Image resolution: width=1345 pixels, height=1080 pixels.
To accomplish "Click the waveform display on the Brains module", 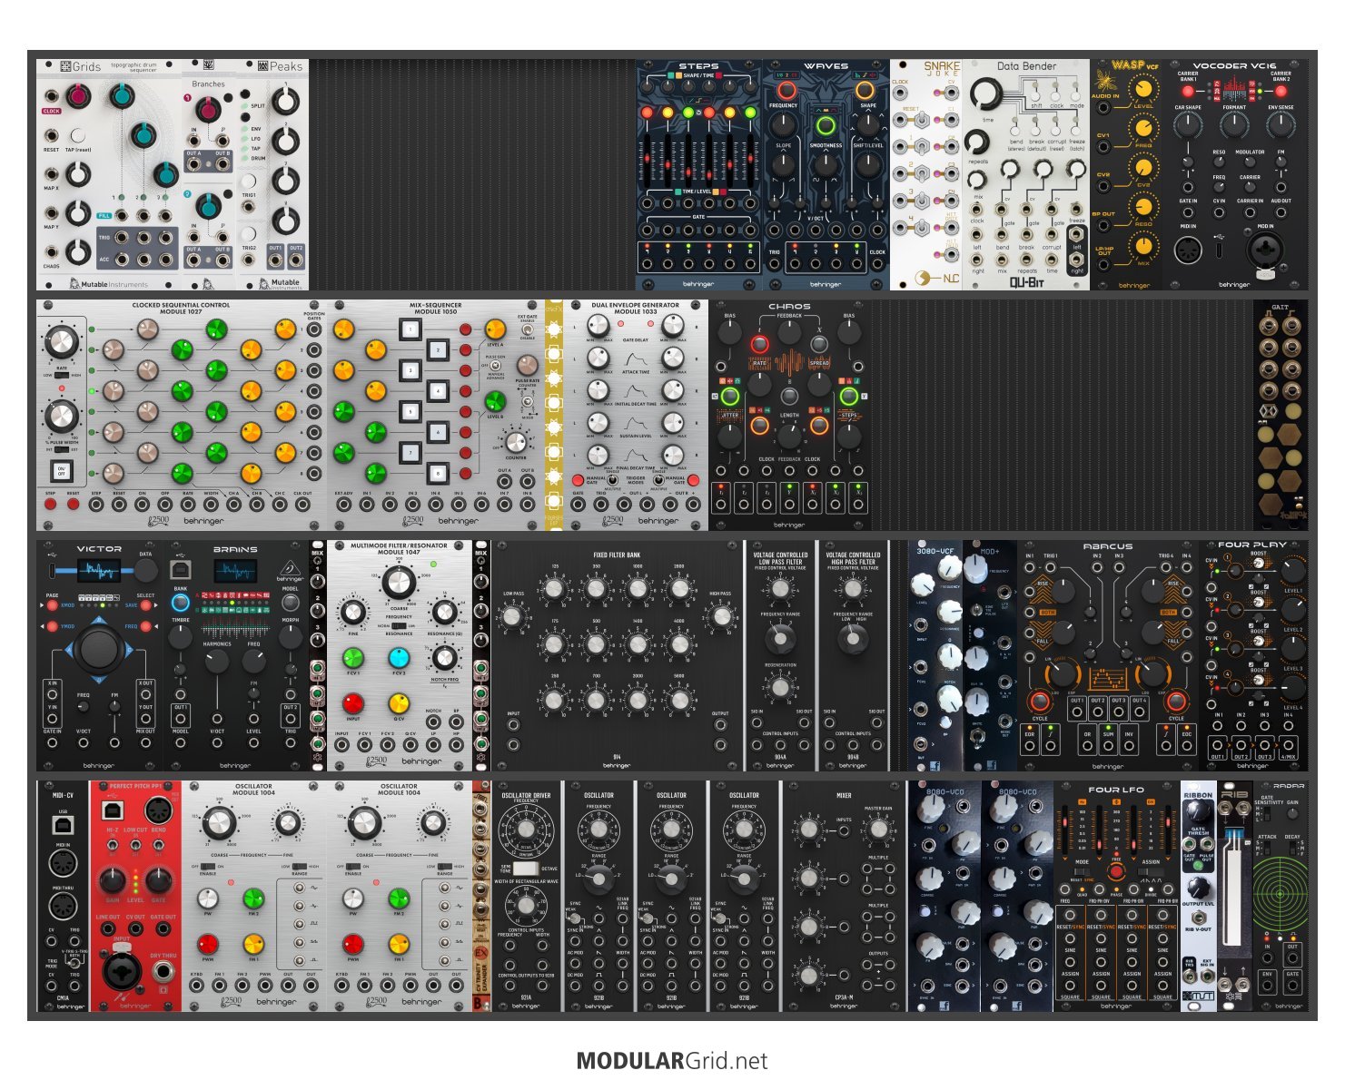I will [x=234, y=571].
